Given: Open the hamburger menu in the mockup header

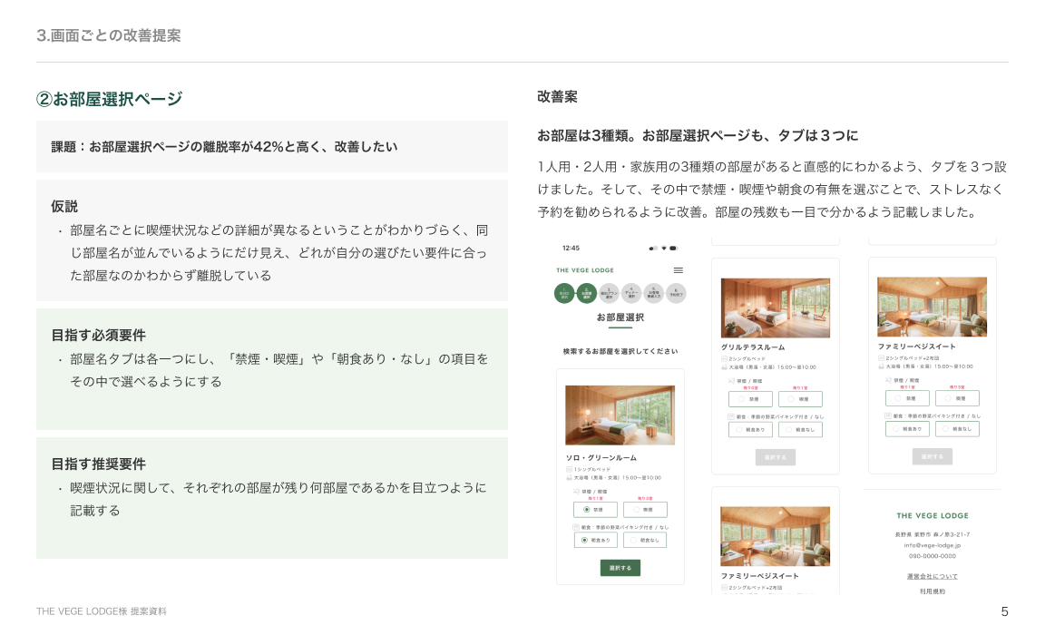Looking at the screenshot, I should point(679,270).
